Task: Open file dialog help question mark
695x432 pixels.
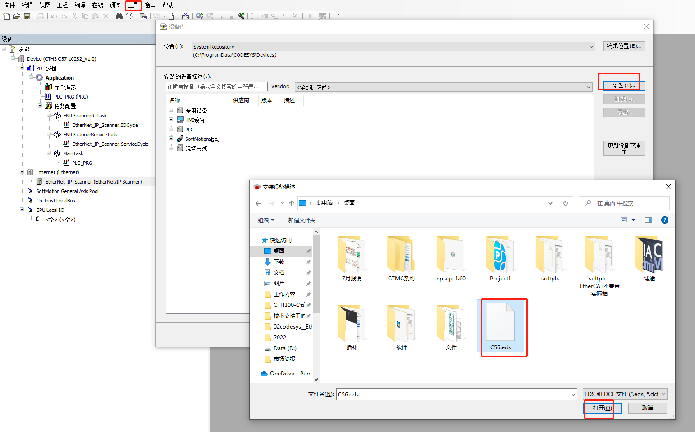Action: click(x=664, y=220)
